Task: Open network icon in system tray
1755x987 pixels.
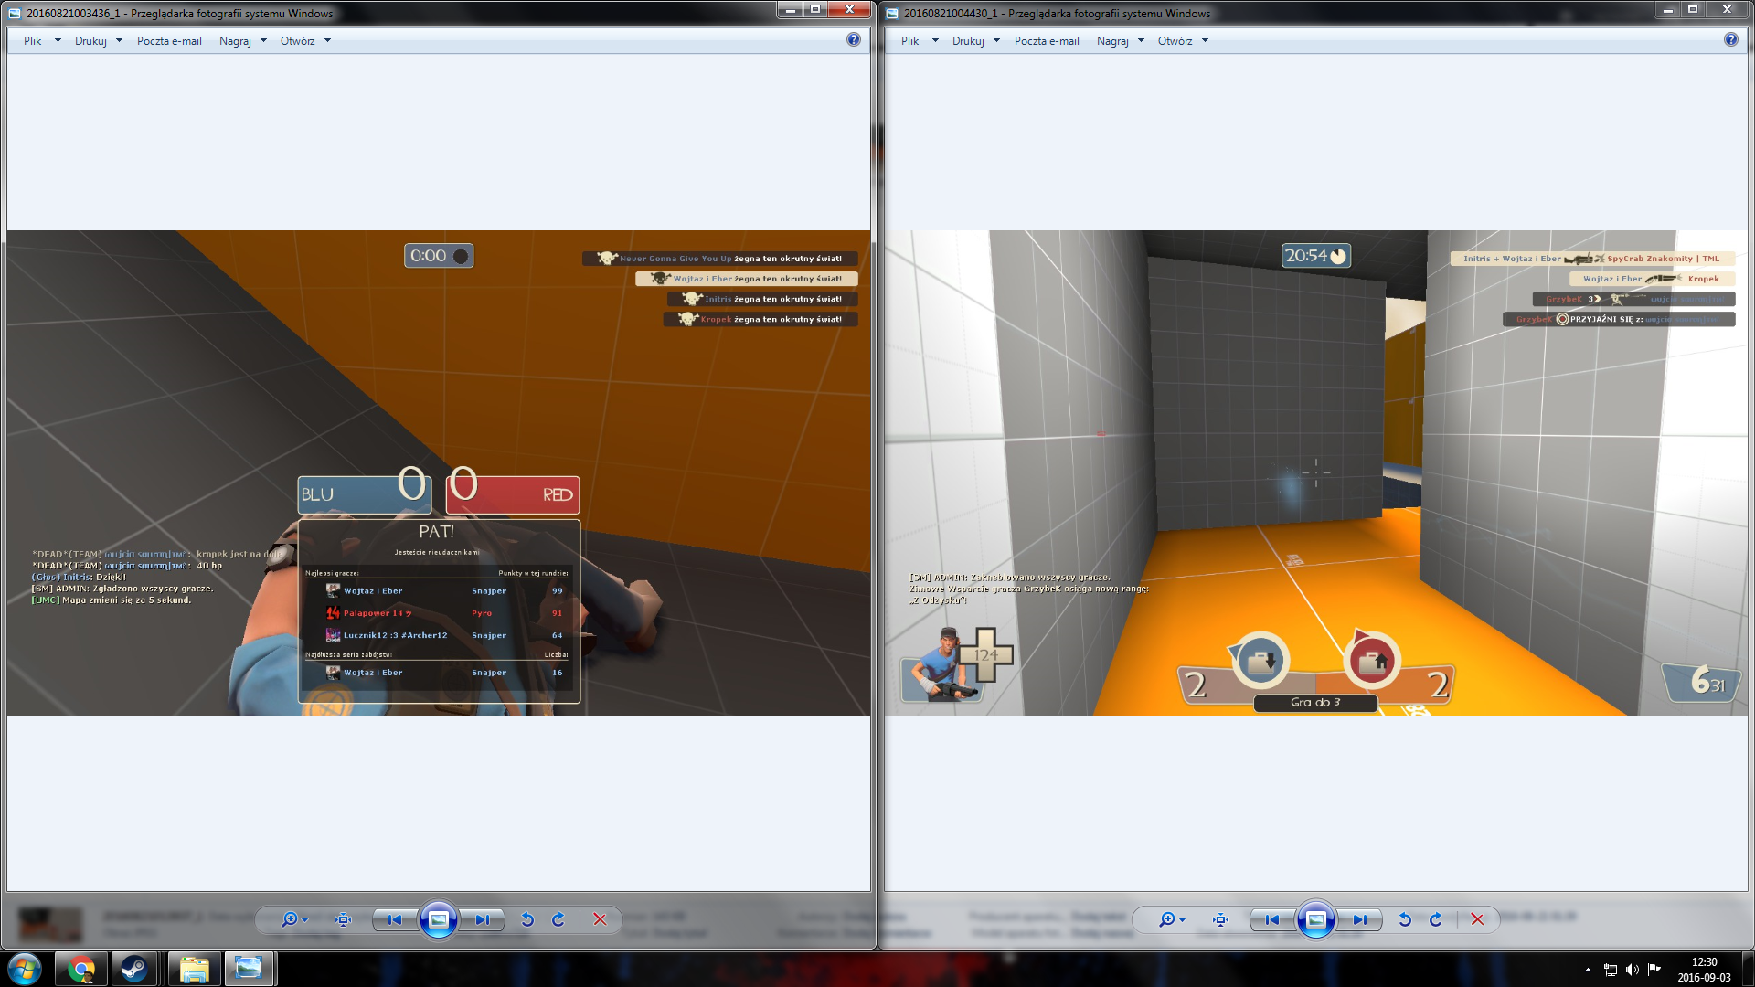Action: [1611, 970]
